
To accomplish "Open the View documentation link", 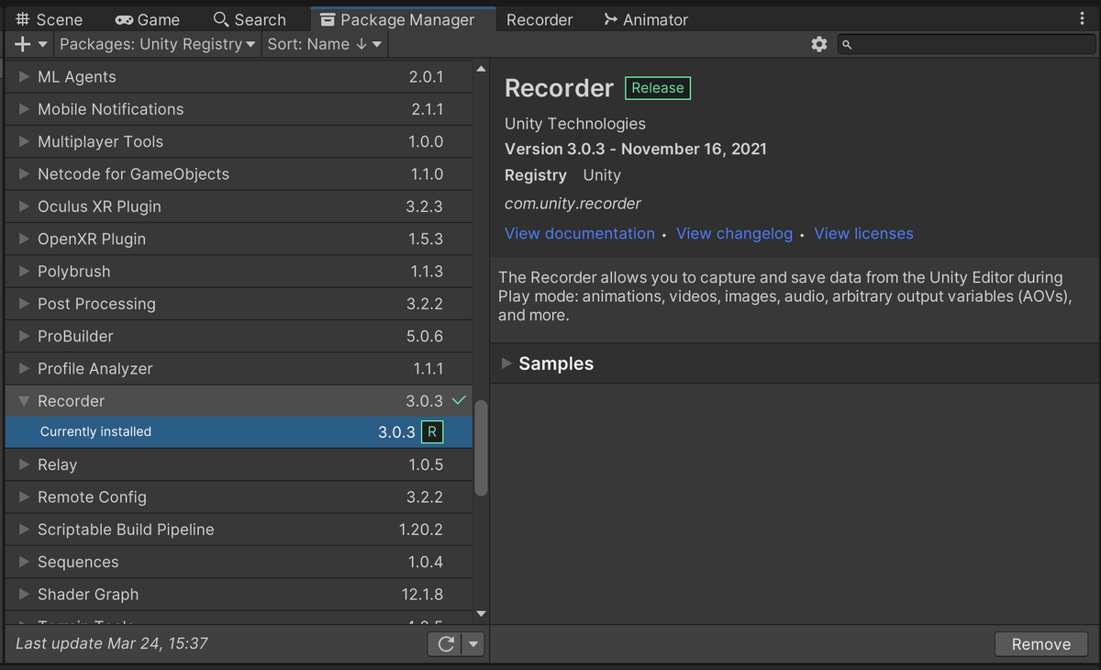I will (x=580, y=233).
